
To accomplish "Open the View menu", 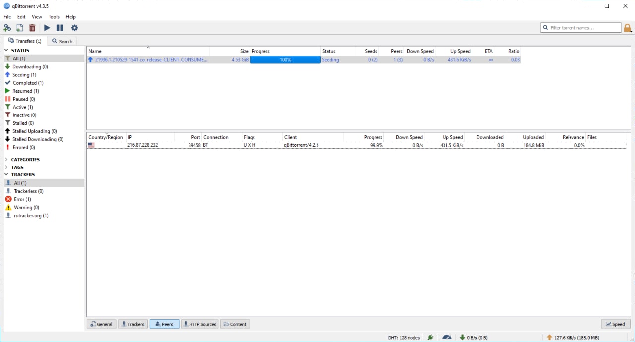I will coord(37,17).
